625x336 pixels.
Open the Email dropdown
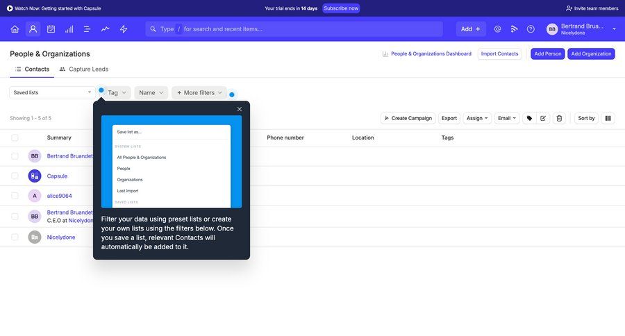(x=507, y=119)
